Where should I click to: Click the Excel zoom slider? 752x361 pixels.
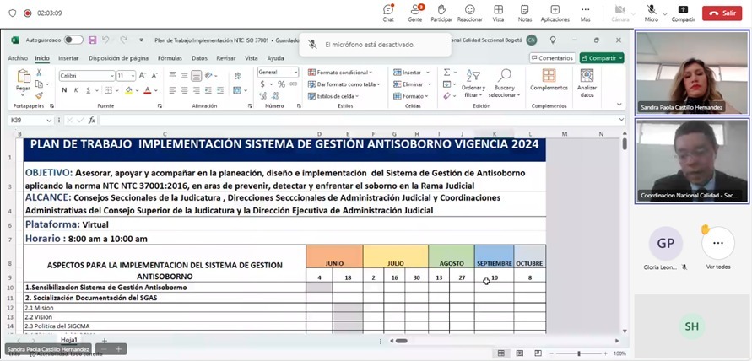tap(579, 353)
